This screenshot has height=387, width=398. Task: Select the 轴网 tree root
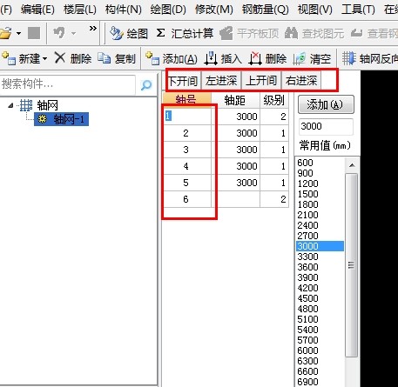47,105
